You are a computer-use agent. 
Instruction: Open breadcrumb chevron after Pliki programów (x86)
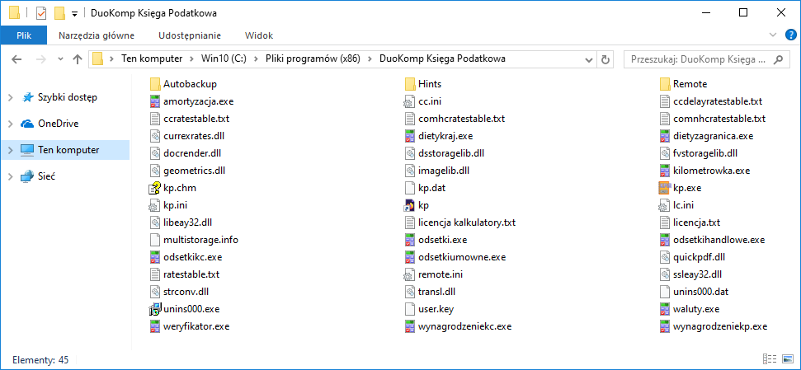pos(370,59)
